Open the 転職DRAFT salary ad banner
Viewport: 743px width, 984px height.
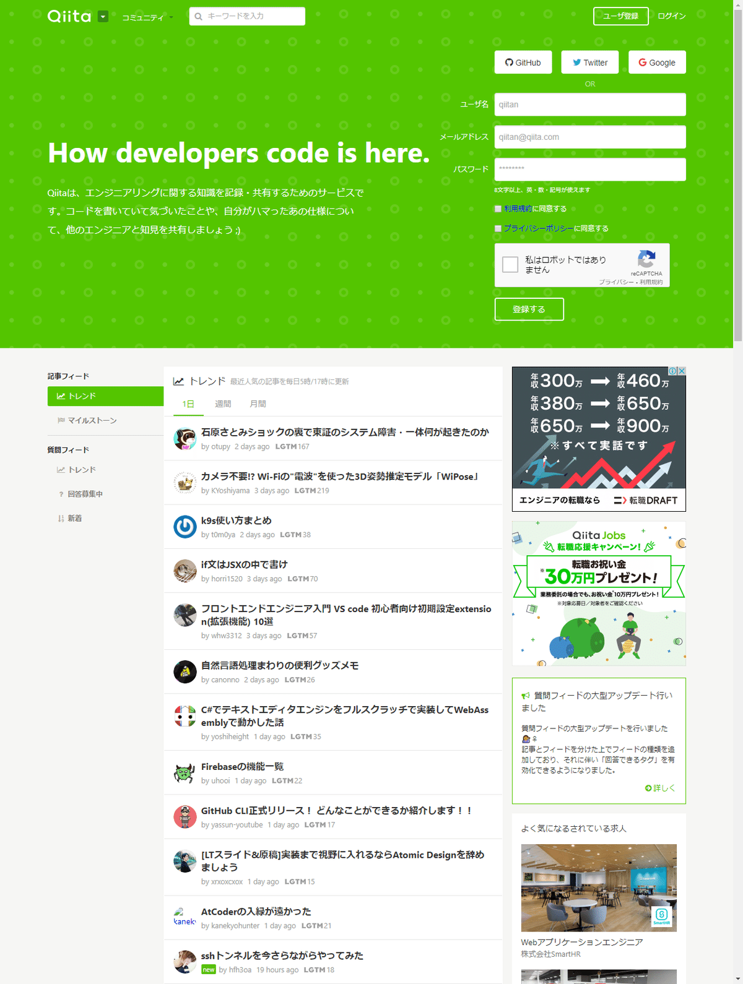599,439
